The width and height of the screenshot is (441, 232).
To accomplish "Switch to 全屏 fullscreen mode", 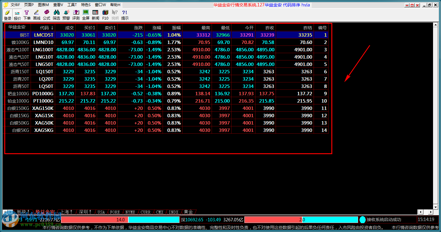I will coord(86,15).
